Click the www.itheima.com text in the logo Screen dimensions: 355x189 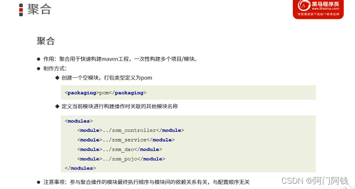point(325,9)
